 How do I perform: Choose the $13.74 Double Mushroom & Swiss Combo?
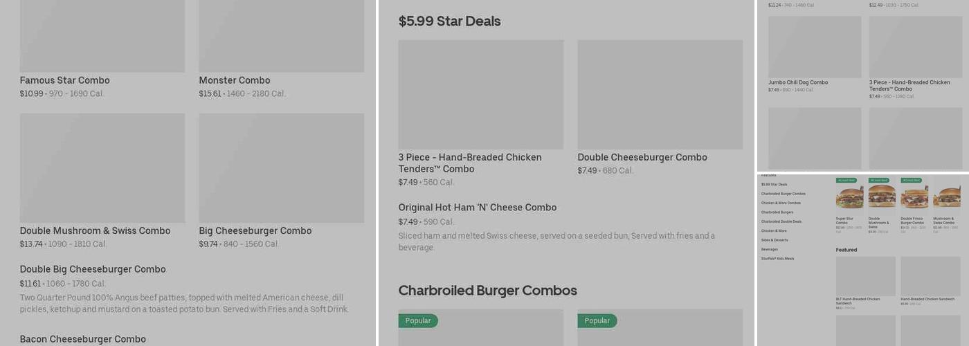click(95, 231)
